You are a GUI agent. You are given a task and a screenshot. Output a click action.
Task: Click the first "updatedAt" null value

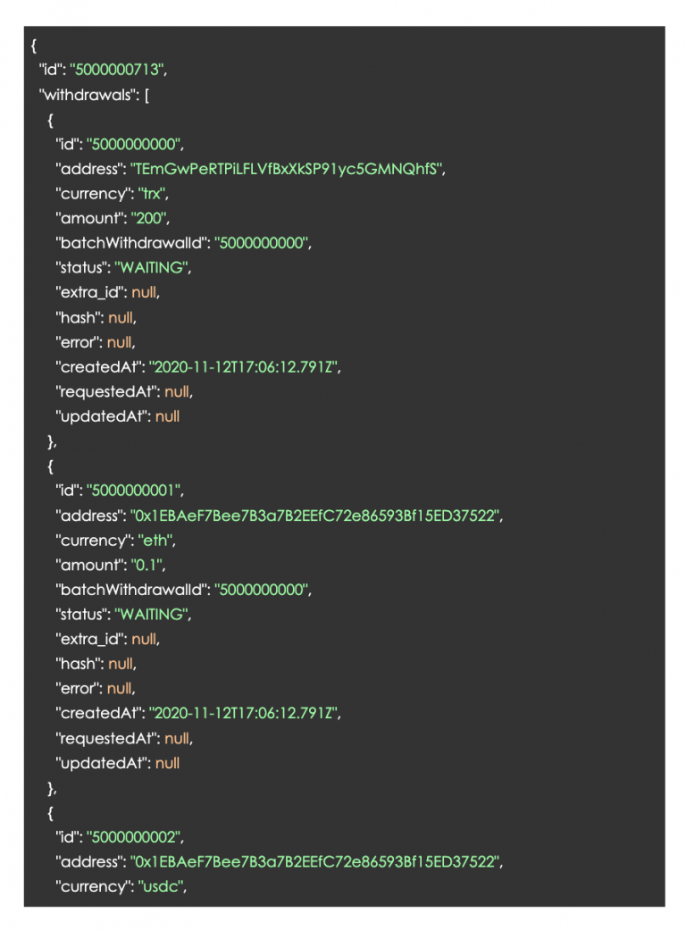pyautogui.click(x=167, y=417)
